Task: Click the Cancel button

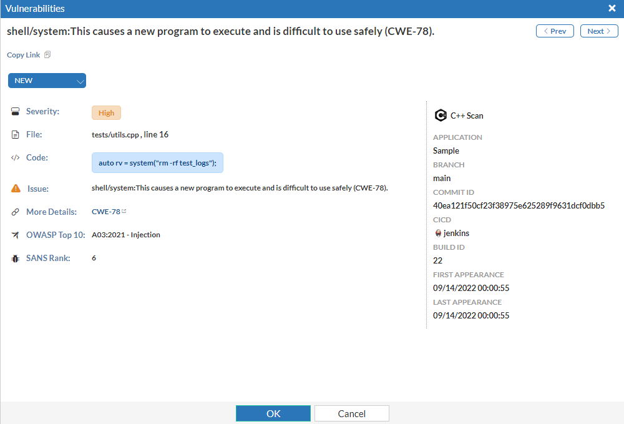Action: click(352, 413)
